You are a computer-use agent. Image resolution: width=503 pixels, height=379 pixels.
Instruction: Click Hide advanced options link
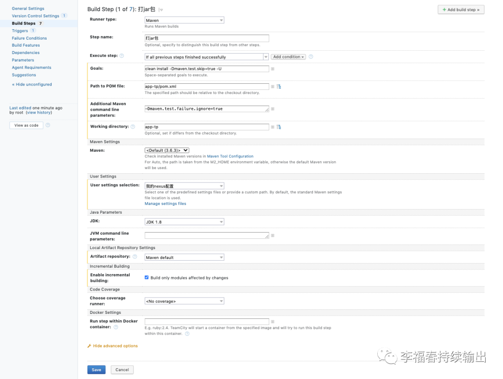pyautogui.click(x=115, y=346)
